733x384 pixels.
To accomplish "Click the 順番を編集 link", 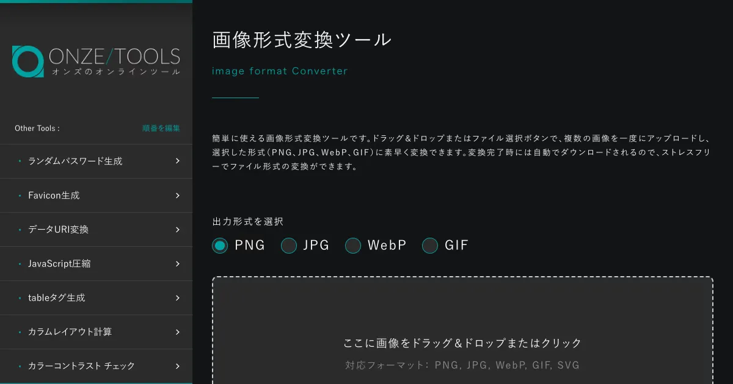I will (x=161, y=129).
